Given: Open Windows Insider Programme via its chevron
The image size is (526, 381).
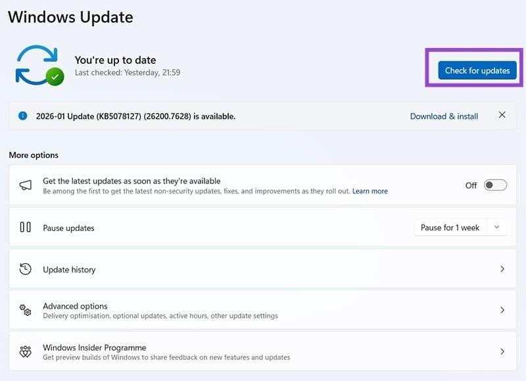Looking at the screenshot, I should click(502, 352).
